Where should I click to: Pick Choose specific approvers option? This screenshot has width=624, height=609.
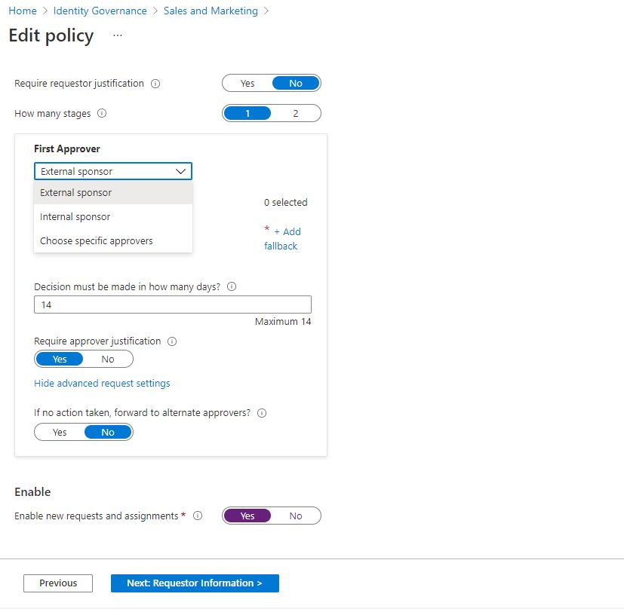pos(97,241)
